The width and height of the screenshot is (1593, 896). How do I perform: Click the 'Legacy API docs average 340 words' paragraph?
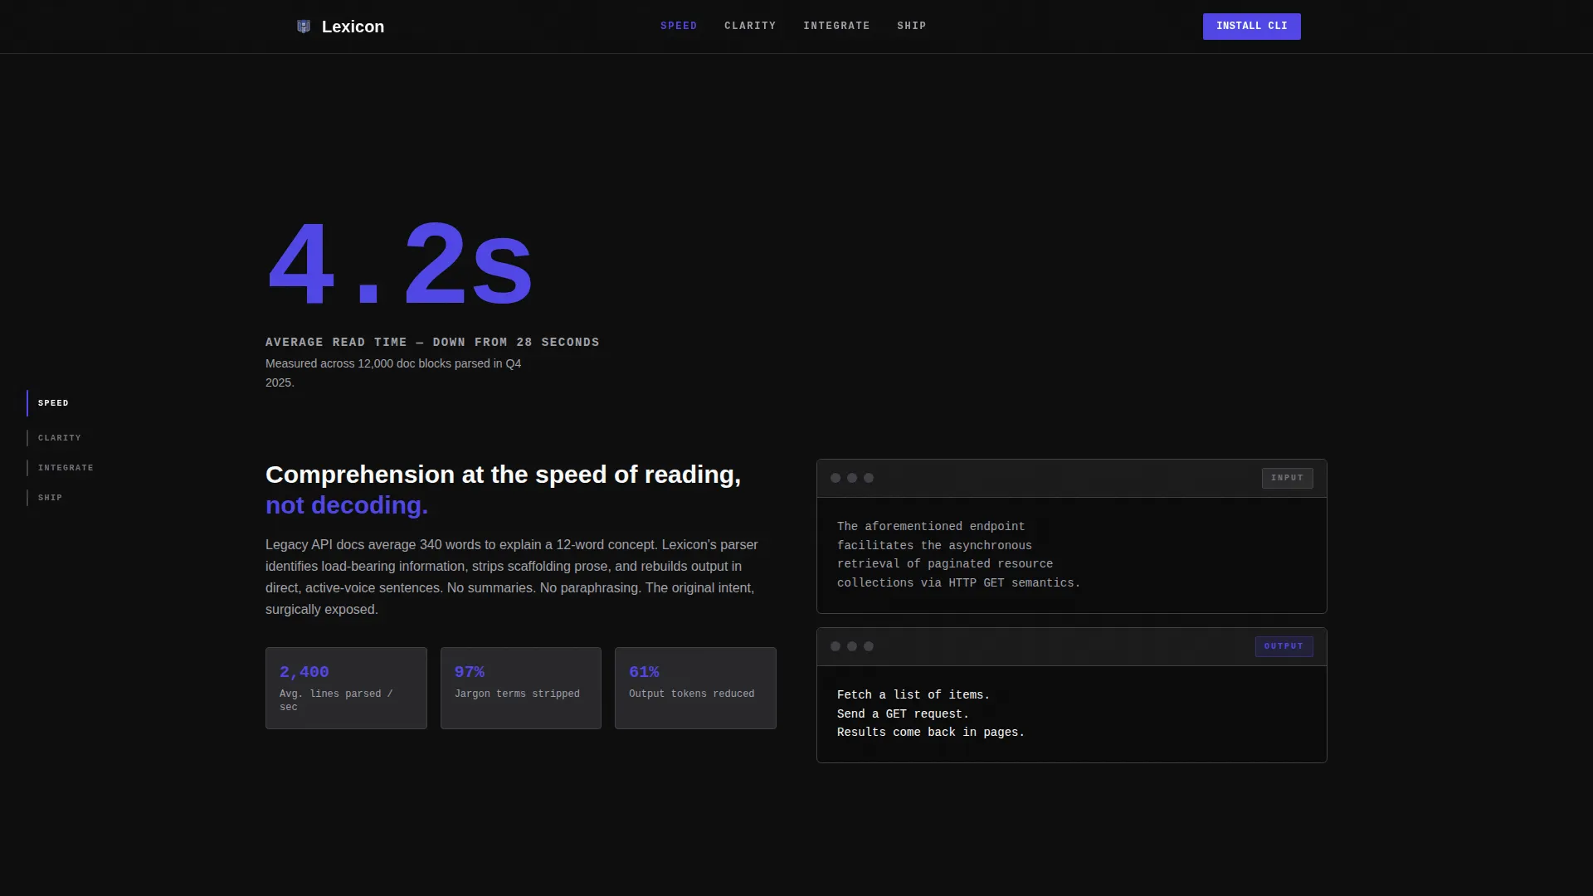coord(512,577)
